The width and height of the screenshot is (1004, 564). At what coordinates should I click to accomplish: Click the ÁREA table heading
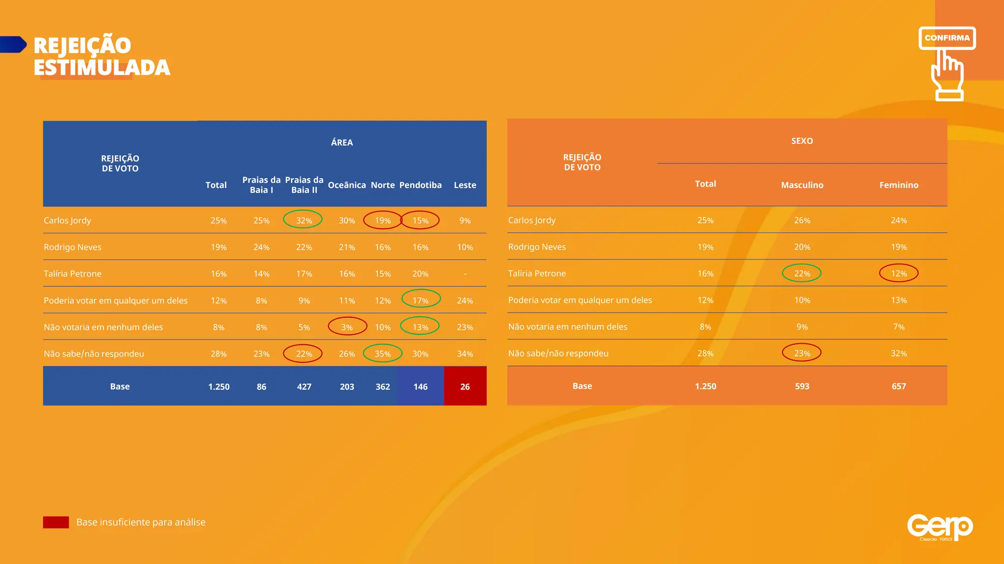coord(342,142)
